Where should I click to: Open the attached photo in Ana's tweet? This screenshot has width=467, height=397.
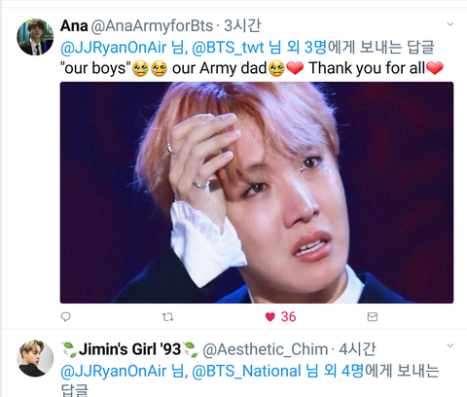click(257, 193)
